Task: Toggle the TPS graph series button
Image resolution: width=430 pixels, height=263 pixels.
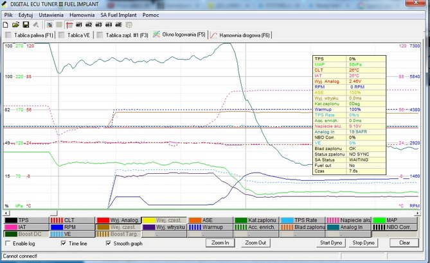Action: coord(26,220)
